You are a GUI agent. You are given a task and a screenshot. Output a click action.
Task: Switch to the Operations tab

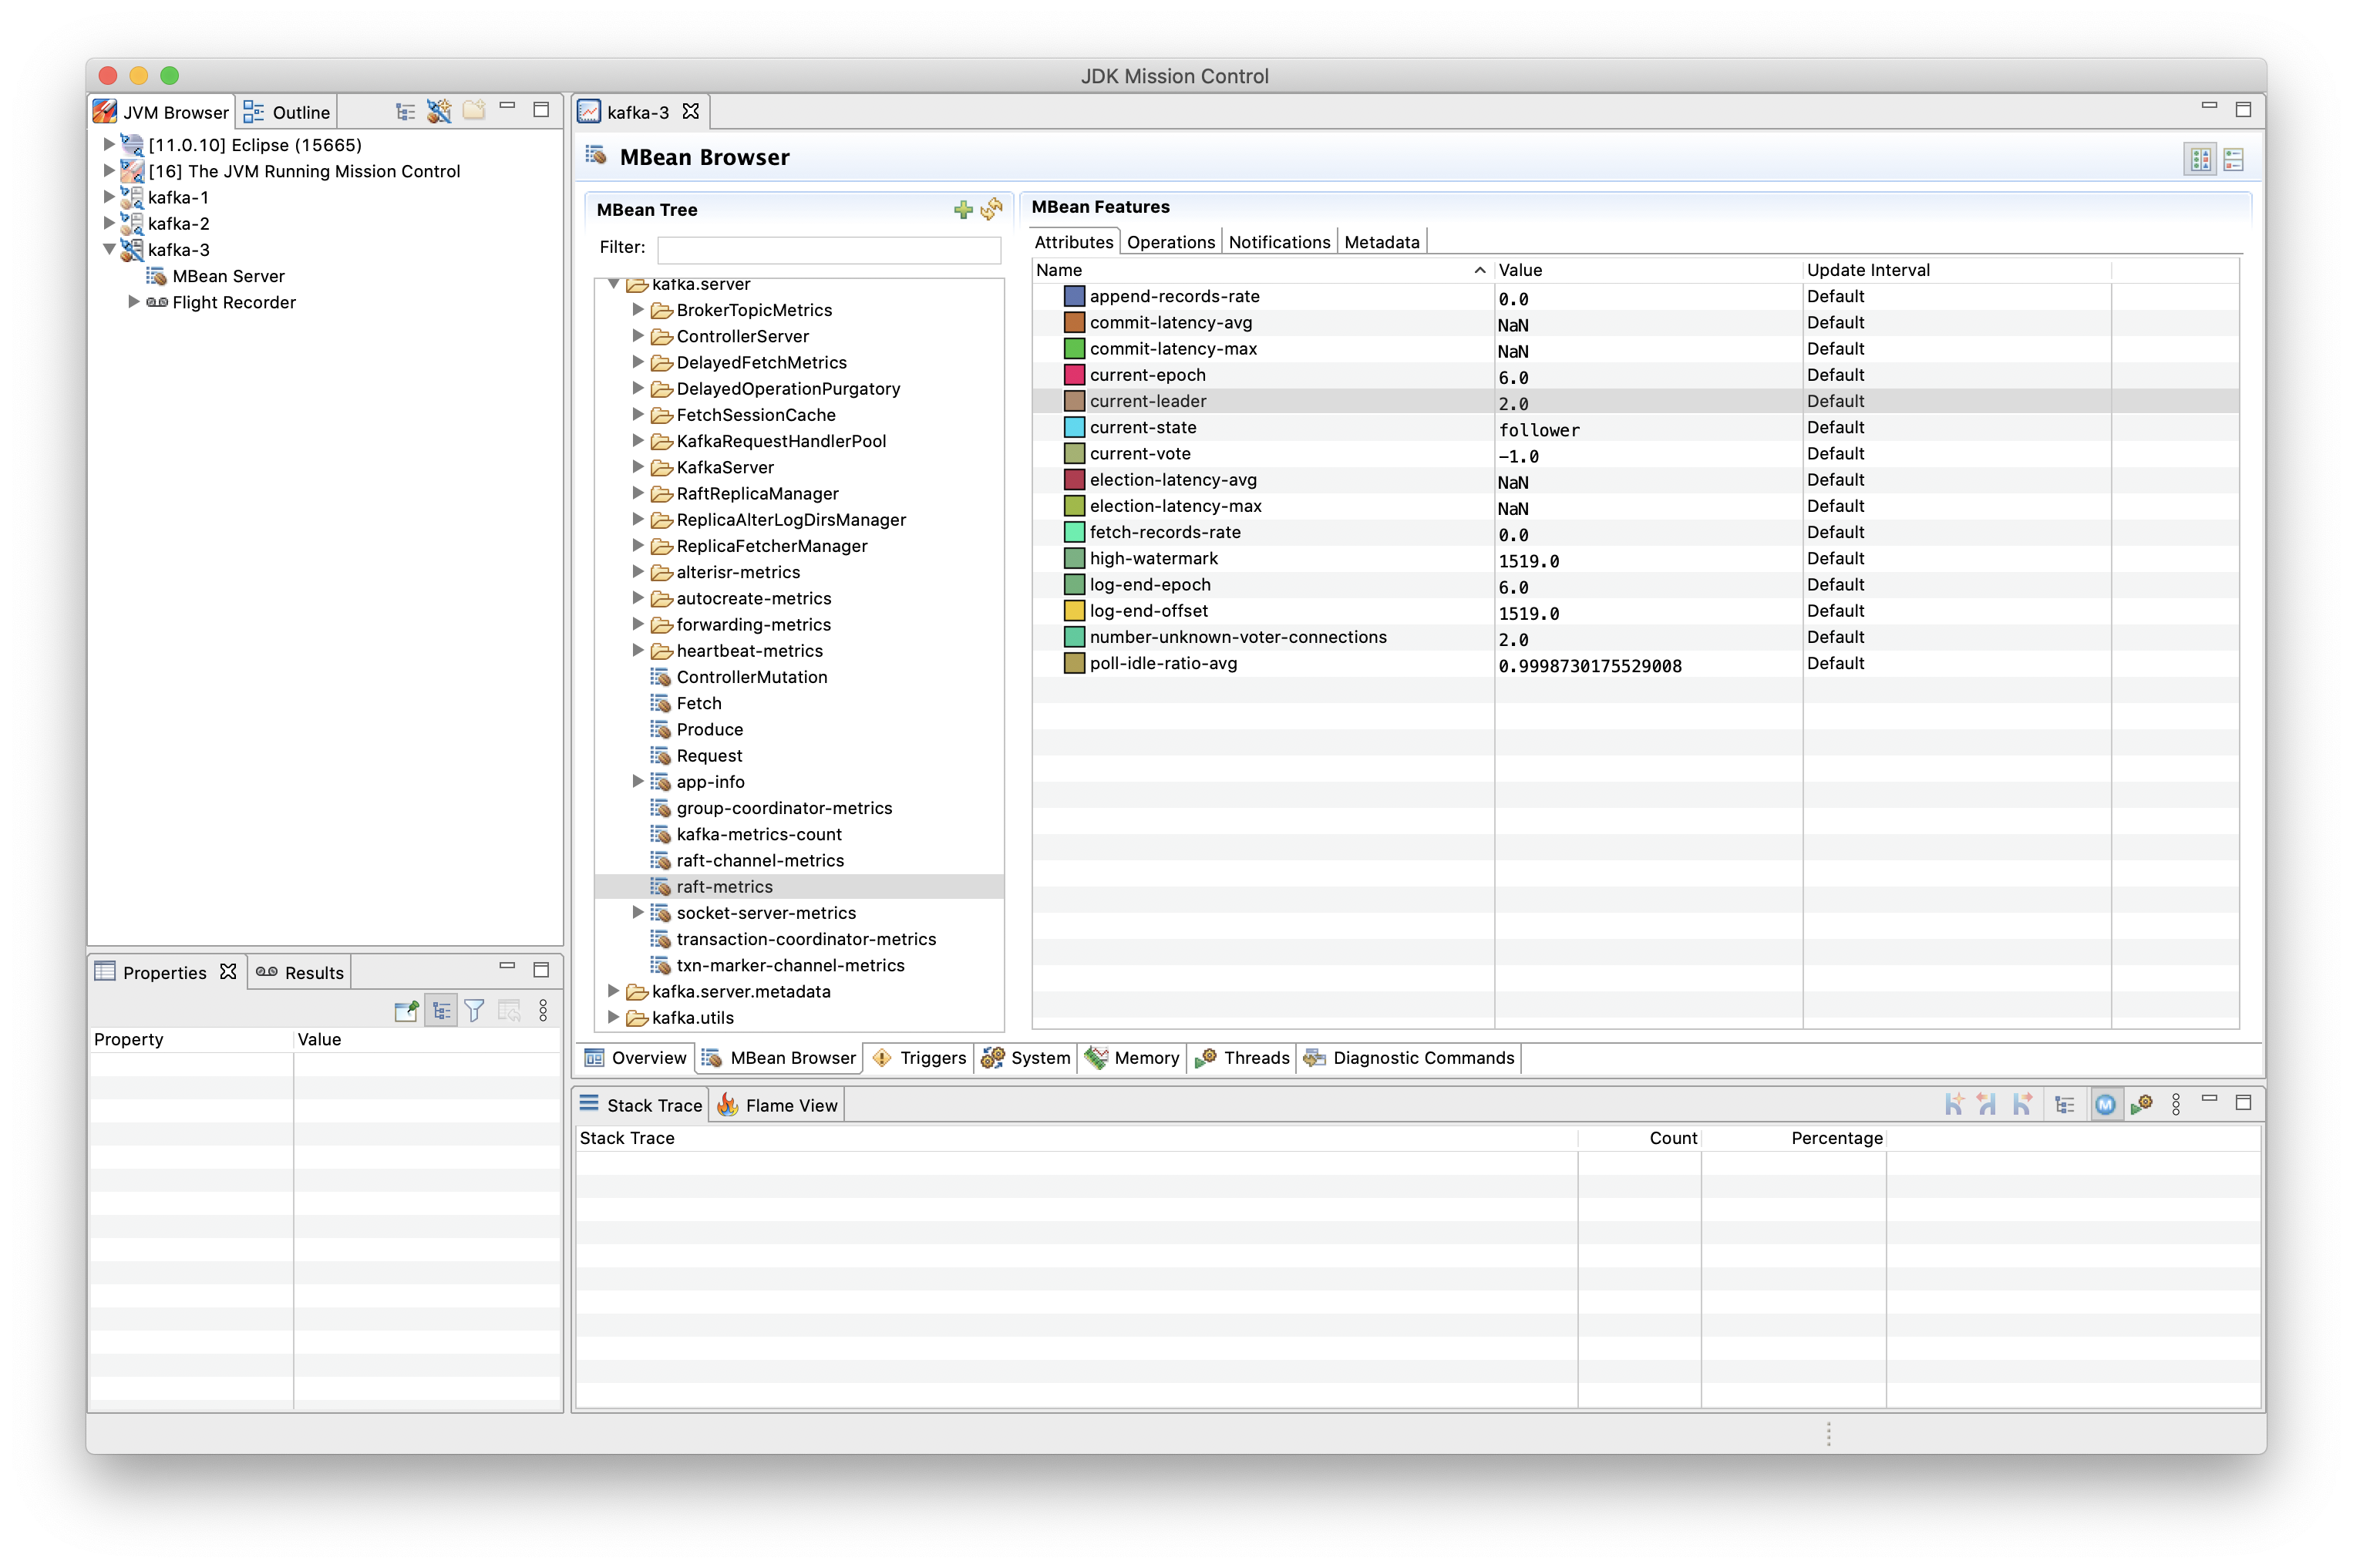click(x=1170, y=242)
